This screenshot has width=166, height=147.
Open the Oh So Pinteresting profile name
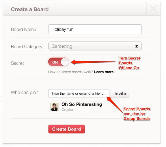(x=82, y=104)
